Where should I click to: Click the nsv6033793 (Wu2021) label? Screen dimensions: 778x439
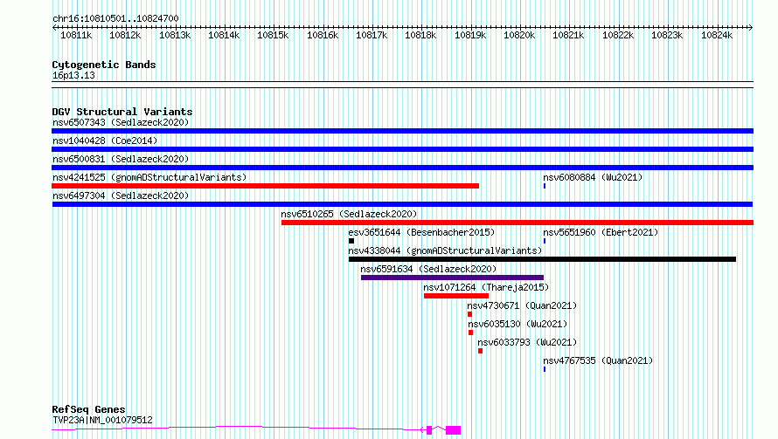[527, 342]
